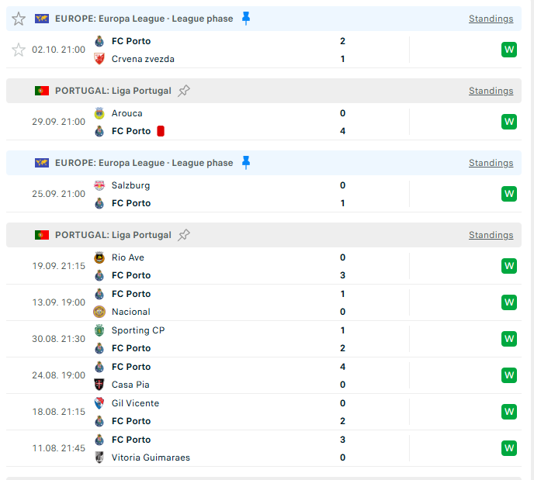
Task: Star the Europa League header favorite icon
Action: [x=19, y=19]
